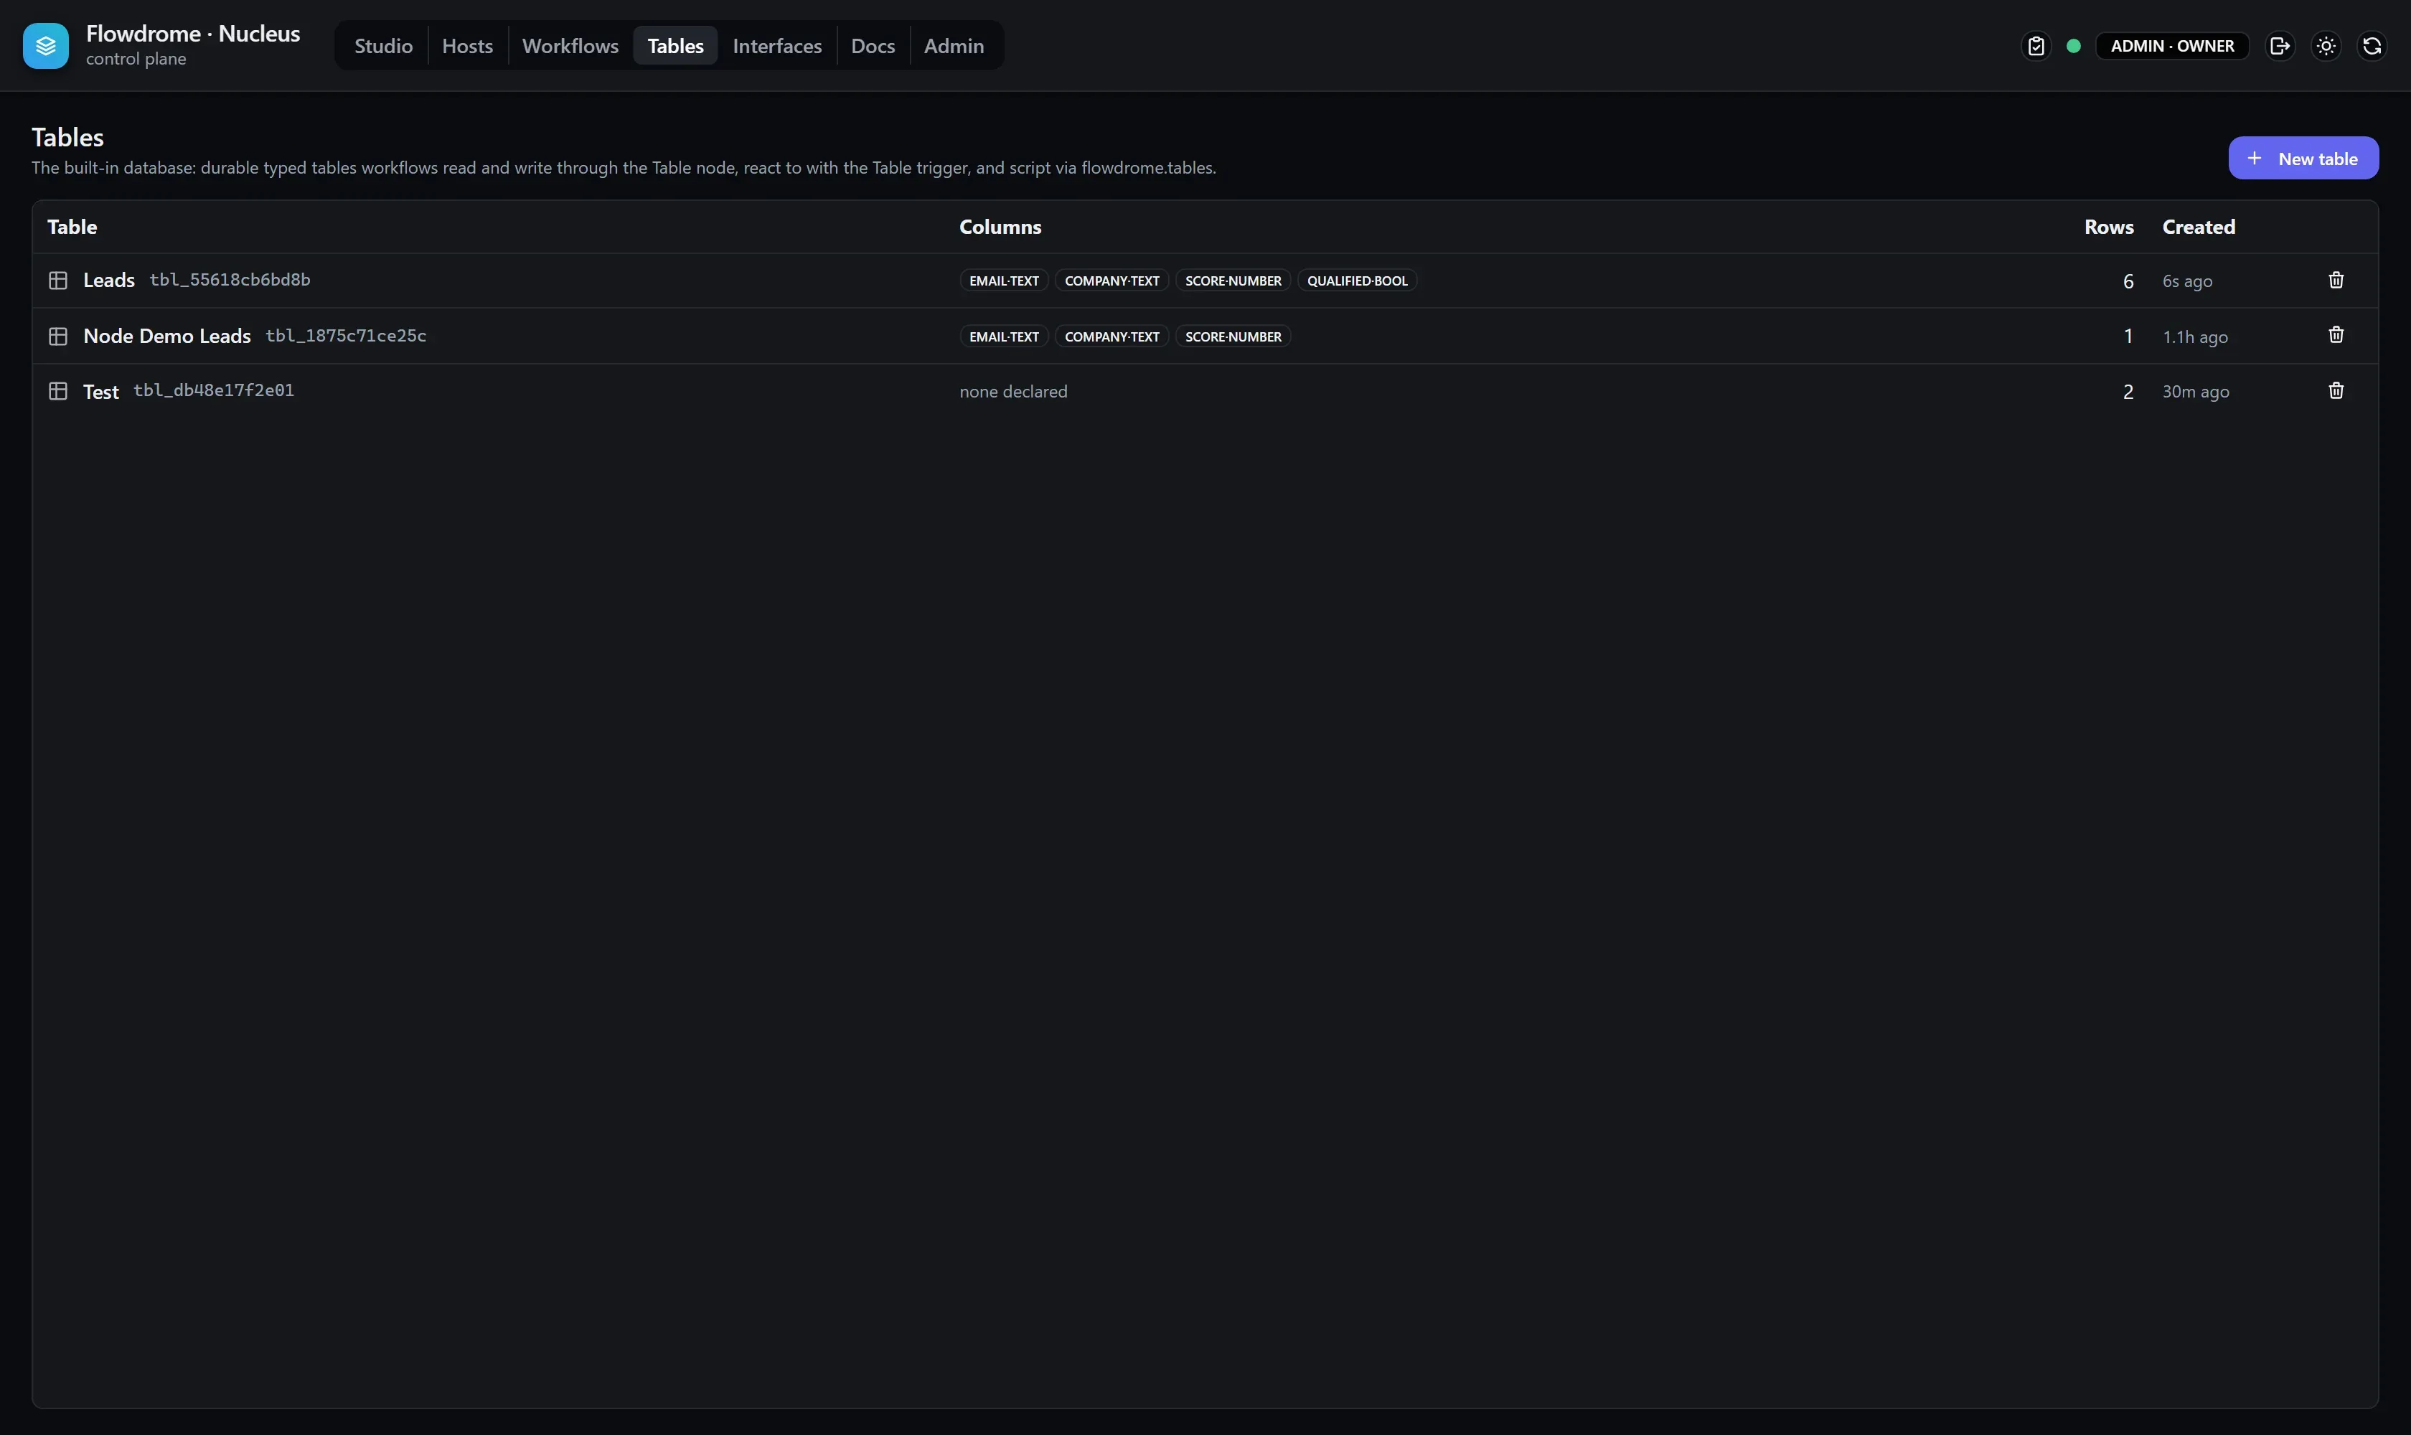Click the sign-out arrow icon

pyautogui.click(x=2280, y=45)
